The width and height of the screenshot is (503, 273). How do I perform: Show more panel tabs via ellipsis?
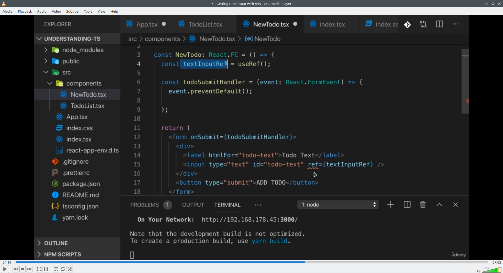click(258, 205)
